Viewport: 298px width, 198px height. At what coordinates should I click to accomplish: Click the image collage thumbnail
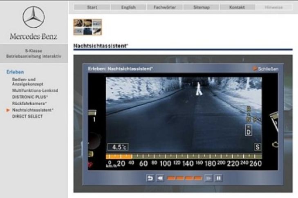pyautogui.click(x=87, y=27)
